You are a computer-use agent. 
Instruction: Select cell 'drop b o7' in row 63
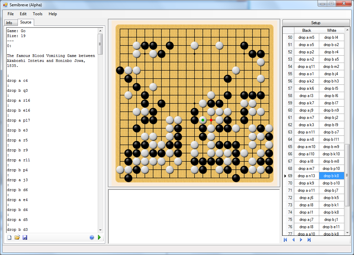(331, 132)
